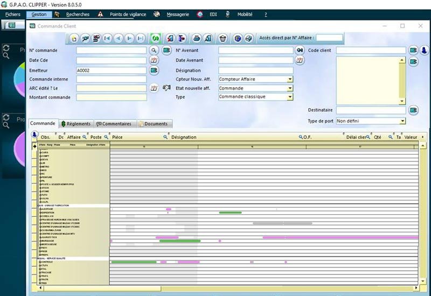Go to the first record
The width and height of the screenshot is (431, 296).
coord(107,38)
